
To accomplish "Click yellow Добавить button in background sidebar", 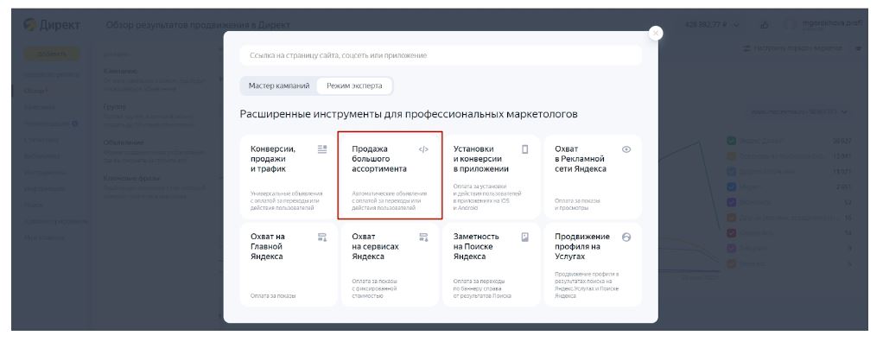I will [51, 54].
